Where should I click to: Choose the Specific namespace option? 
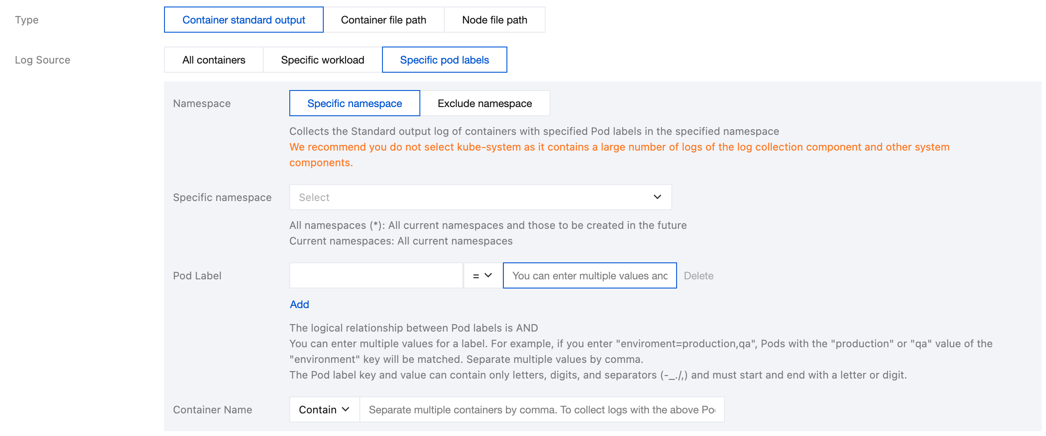[x=354, y=104]
